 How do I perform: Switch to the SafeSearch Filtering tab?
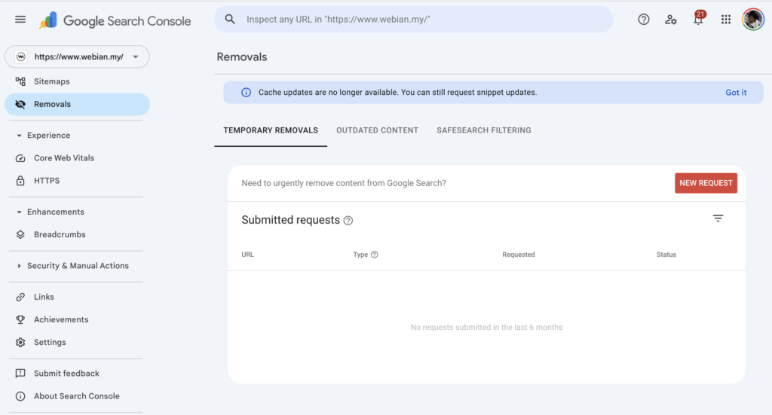483,130
